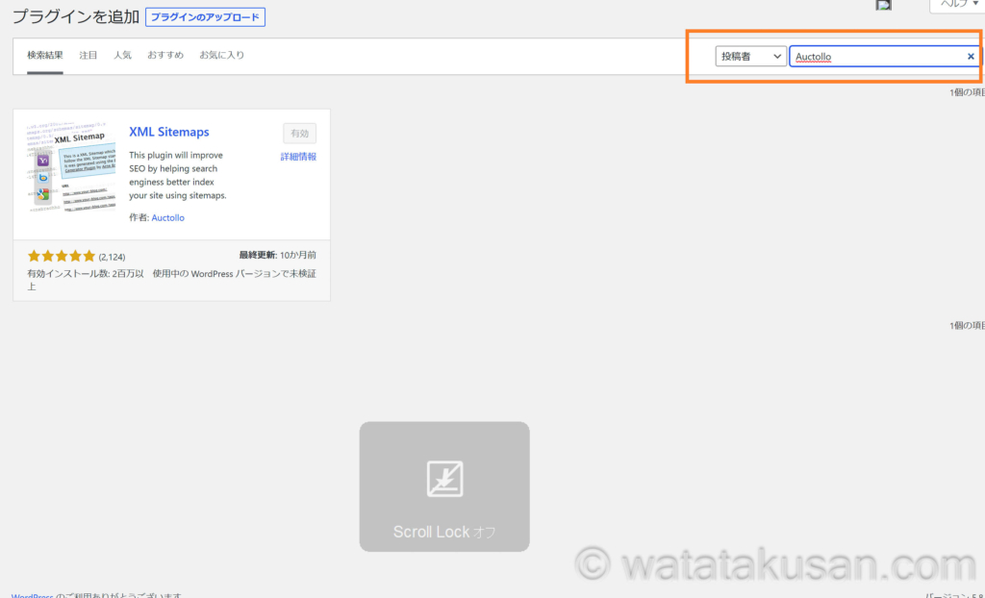This screenshot has width=985, height=598.
Task: Clear the search field with the X icon
Action: 971,57
